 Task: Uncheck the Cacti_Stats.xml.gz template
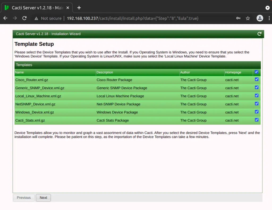coord(256,120)
